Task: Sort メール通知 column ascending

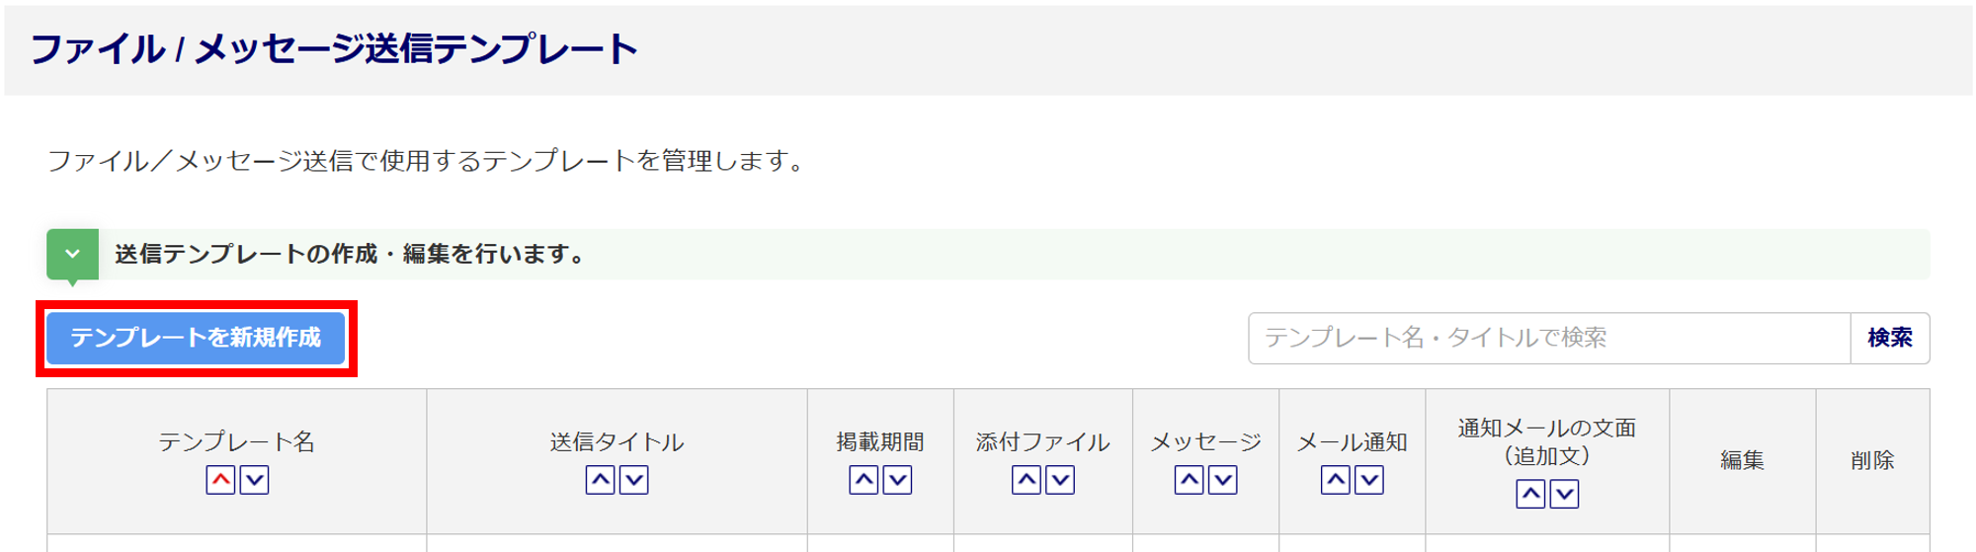Action: pos(1335,481)
